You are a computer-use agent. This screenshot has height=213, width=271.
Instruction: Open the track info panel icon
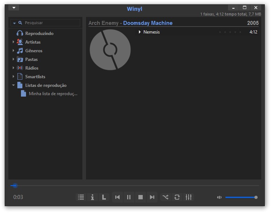[x=93, y=197]
